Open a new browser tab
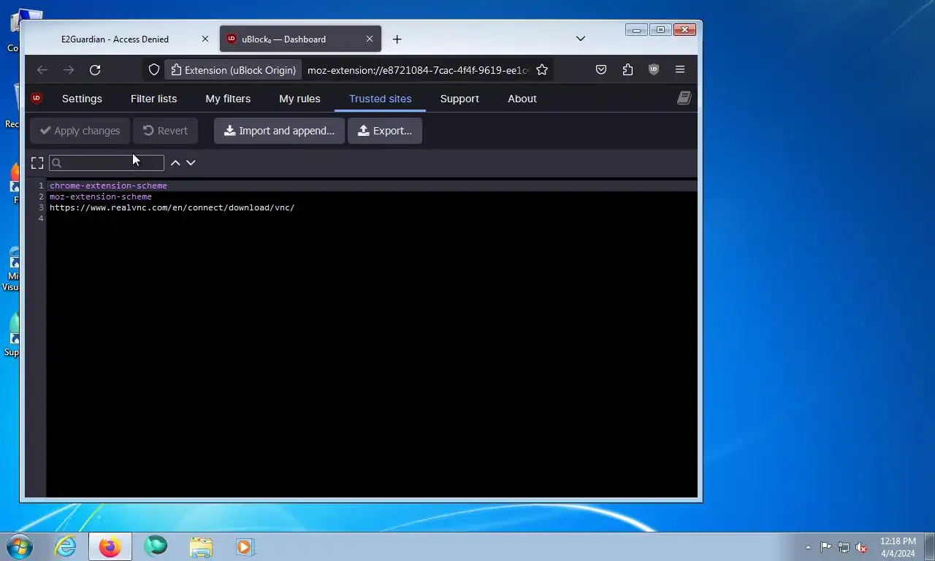Image resolution: width=935 pixels, height=561 pixels. pyautogui.click(x=397, y=39)
